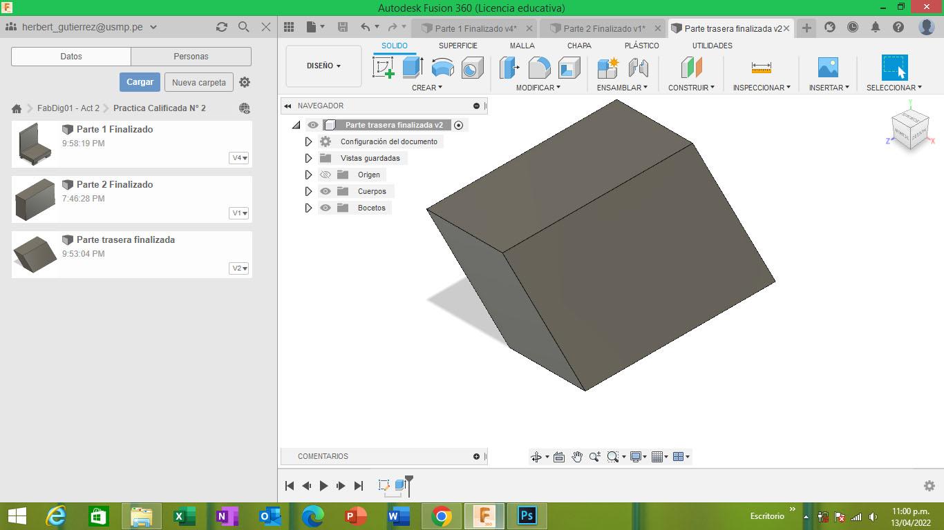Hide the Bocetos folder

coord(325,208)
